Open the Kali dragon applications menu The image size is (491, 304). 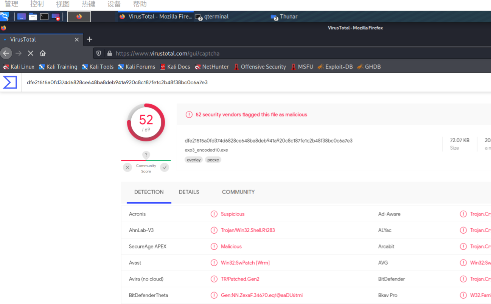[x=5, y=17]
